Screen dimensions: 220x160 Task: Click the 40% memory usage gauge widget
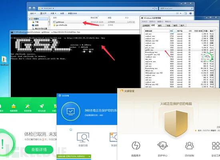(x=207, y=57)
